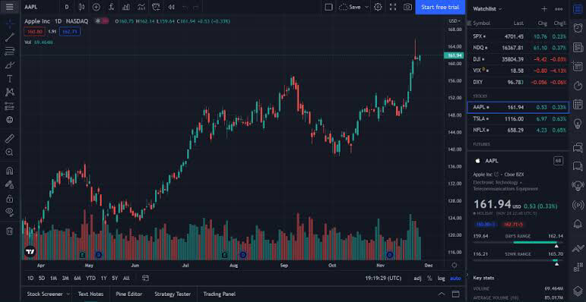
Task: Toggle percent scale
Action: pyautogui.click(x=429, y=278)
